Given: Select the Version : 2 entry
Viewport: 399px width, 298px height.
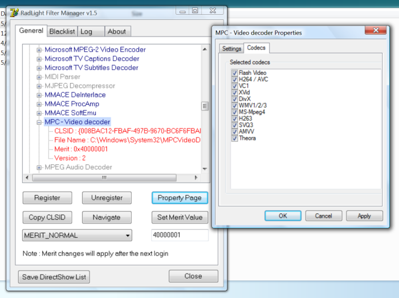Looking at the screenshot, I should [70, 158].
